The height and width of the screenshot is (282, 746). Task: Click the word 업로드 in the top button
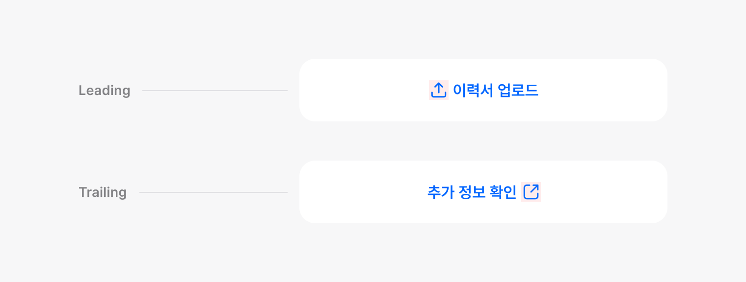pyautogui.click(x=518, y=91)
